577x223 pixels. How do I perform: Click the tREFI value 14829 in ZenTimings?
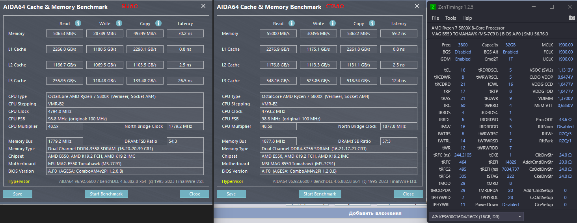tap(510, 162)
